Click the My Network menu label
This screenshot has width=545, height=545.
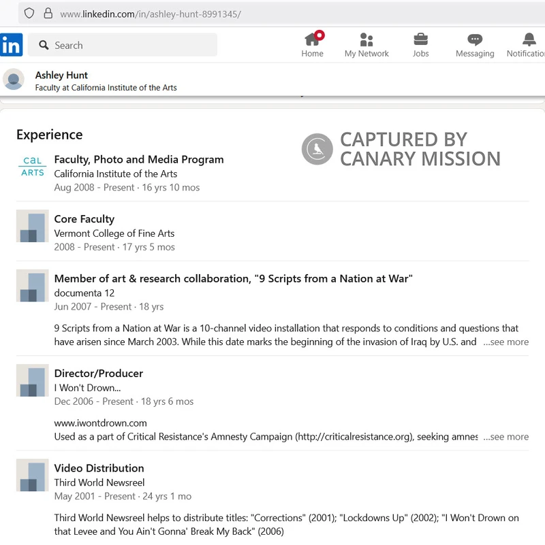pyautogui.click(x=367, y=54)
